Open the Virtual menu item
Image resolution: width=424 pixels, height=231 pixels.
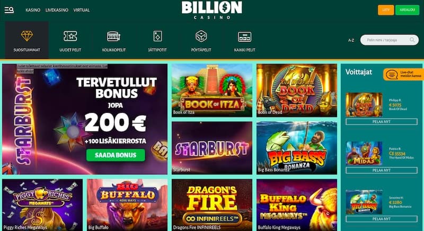tap(82, 10)
